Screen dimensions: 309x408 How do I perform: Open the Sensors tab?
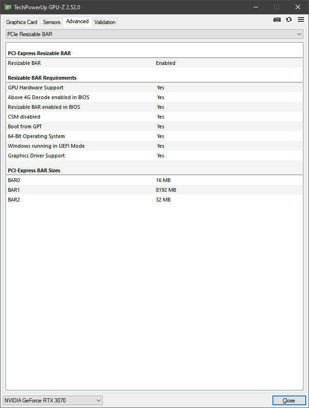(x=51, y=22)
